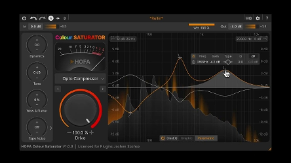Increase Drive with the plus button
The width and height of the screenshot is (291, 163).
(x=91, y=132)
